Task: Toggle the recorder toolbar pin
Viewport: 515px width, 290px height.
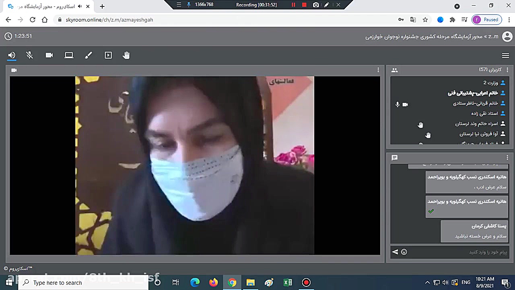Action: [x=189, y=5]
